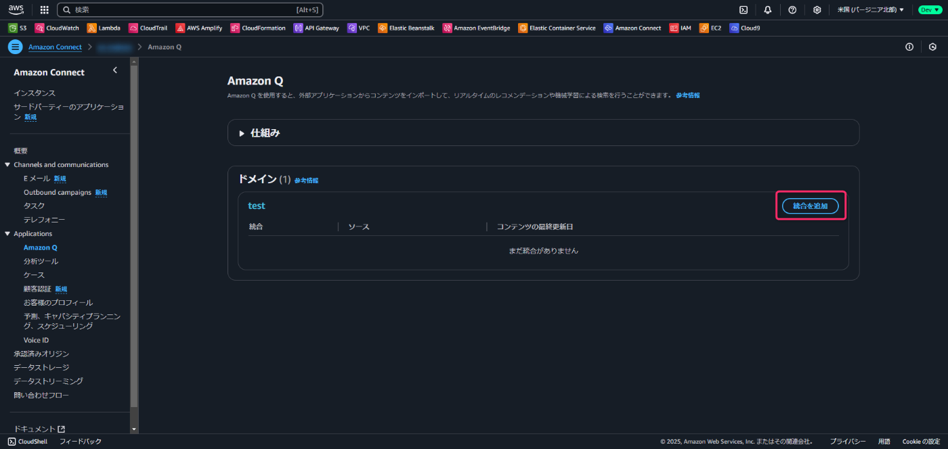The width and height of the screenshot is (948, 449).
Task: Open Elastic Beanstalk bookmark
Action: 406,28
